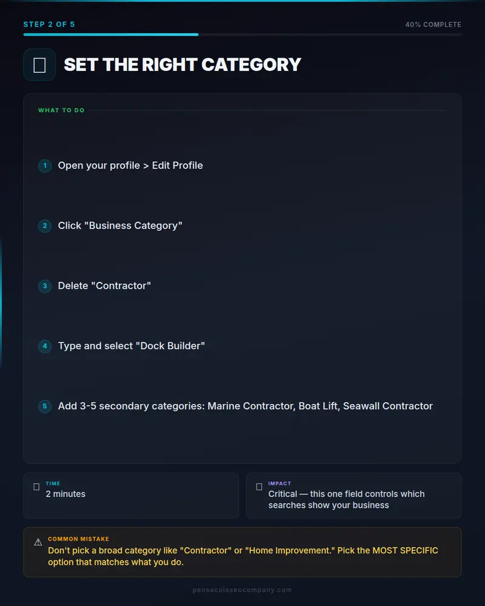Click the Impact card icon

(259, 487)
